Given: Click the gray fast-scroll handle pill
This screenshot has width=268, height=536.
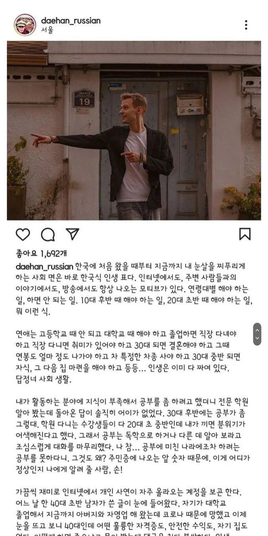Looking at the screenshot, I should click(x=258, y=334).
